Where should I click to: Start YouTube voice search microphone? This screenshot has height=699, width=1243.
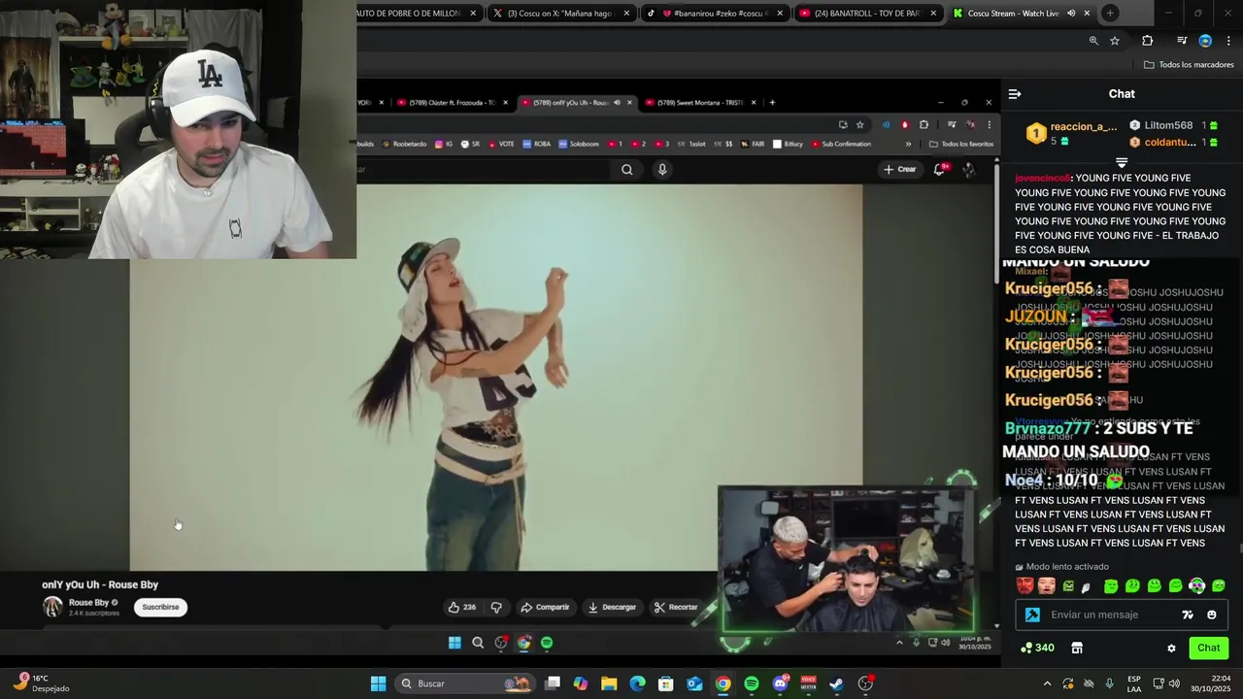click(x=662, y=169)
